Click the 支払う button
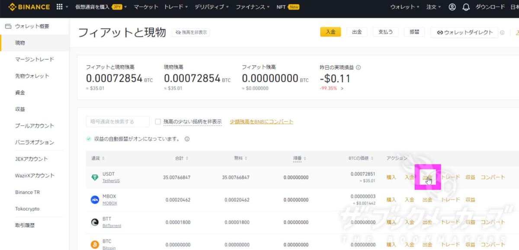Image resolution: width=519 pixels, height=250 pixels. 385,32
